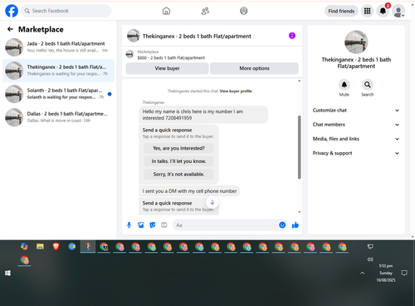Jump to latest message with down-arrow button
The height and width of the screenshot is (306, 415).
[x=212, y=202]
